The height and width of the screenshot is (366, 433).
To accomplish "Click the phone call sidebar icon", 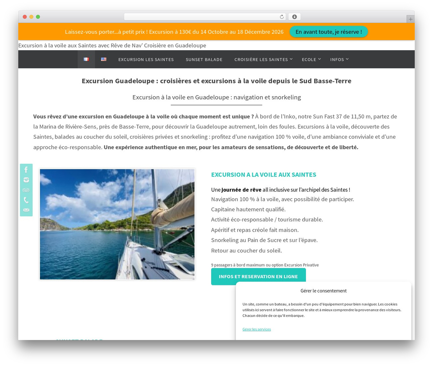I will (x=26, y=200).
